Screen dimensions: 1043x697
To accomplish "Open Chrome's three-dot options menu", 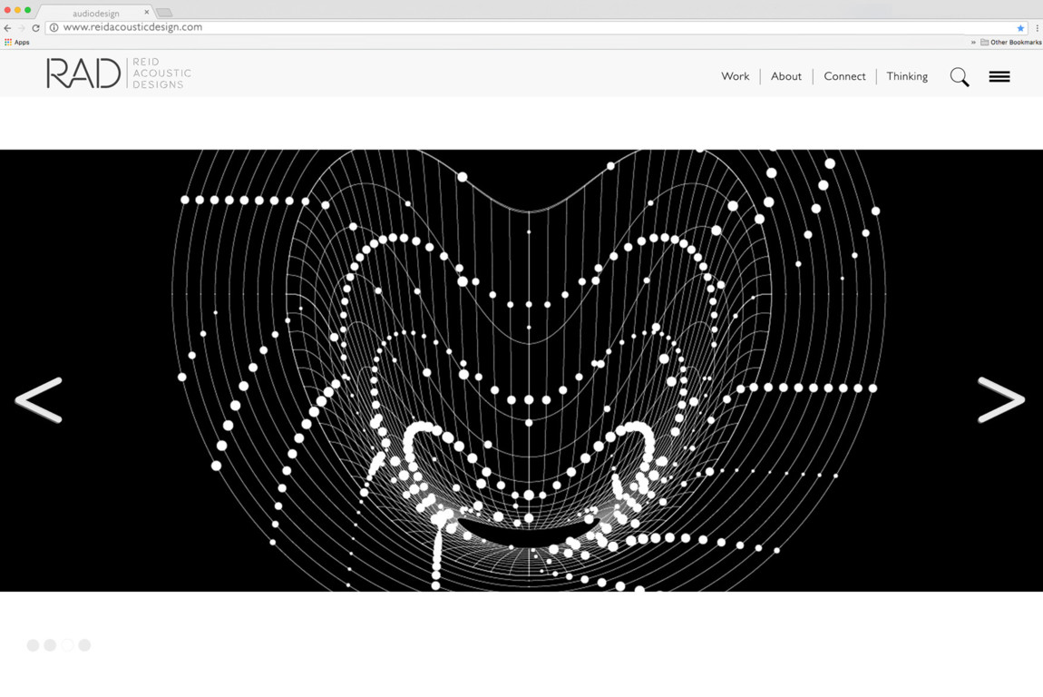I will [x=1037, y=28].
